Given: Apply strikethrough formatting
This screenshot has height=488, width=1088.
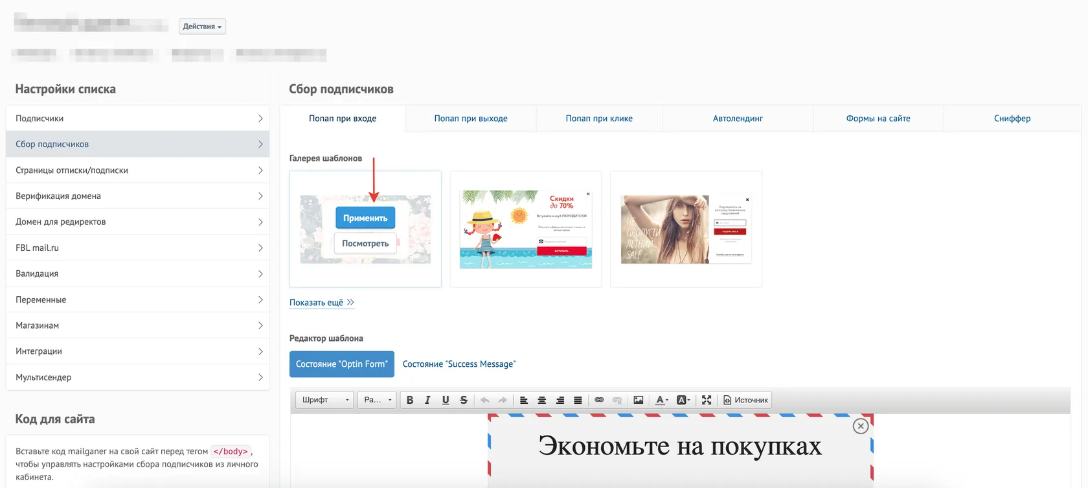Looking at the screenshot, I should coord(464,400).
